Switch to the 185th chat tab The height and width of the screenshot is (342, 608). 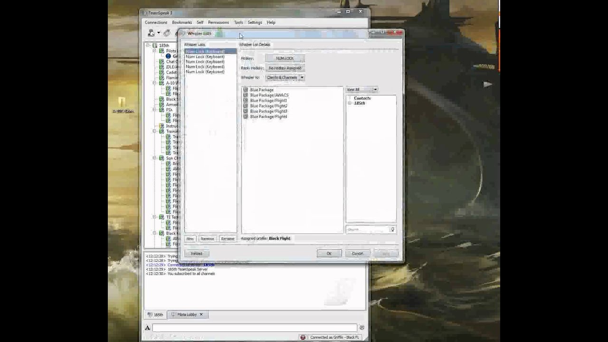(x=155, y=314)
